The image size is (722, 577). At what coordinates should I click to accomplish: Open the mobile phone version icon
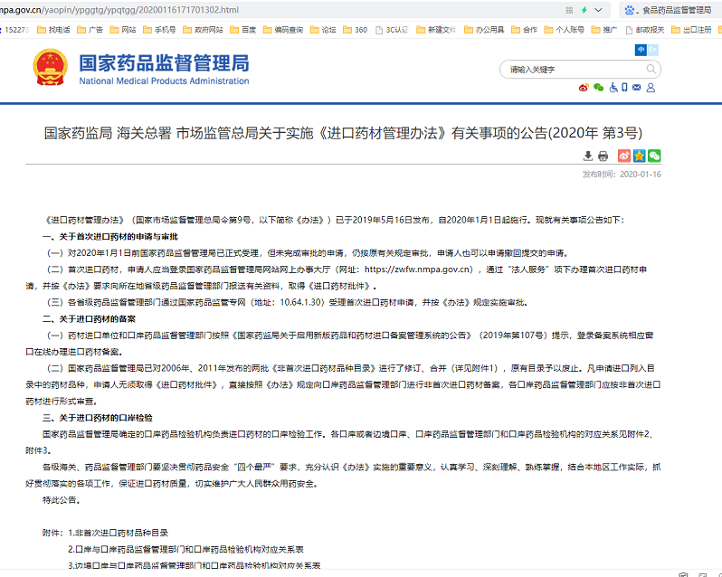click(x=624, y=87)
